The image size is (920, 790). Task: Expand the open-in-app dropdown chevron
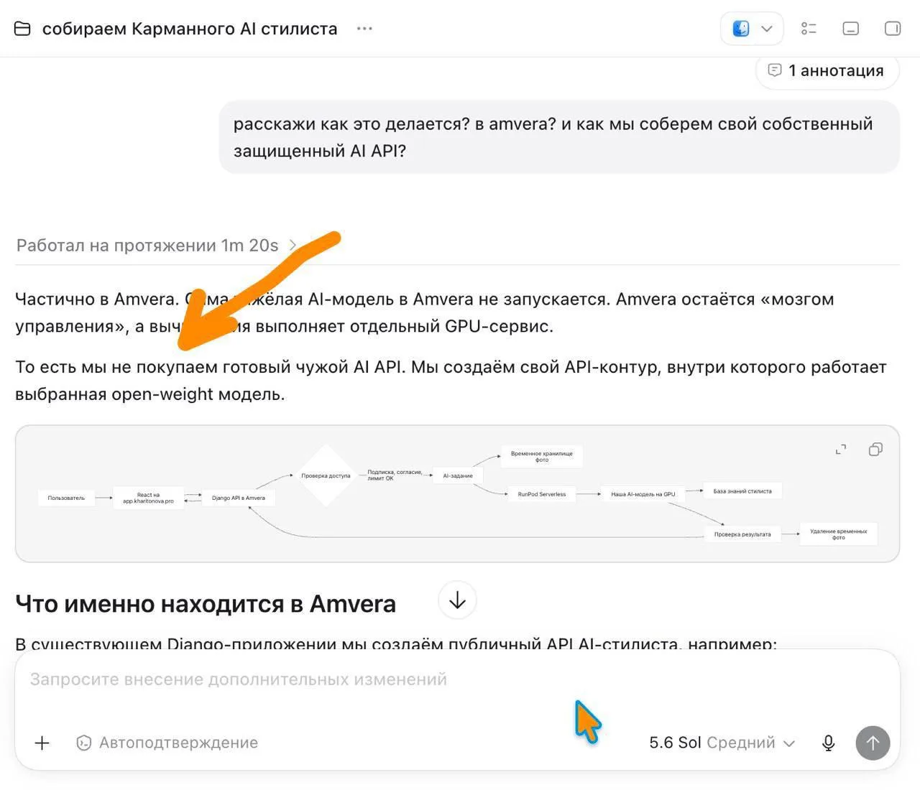[x=767, y=29]
